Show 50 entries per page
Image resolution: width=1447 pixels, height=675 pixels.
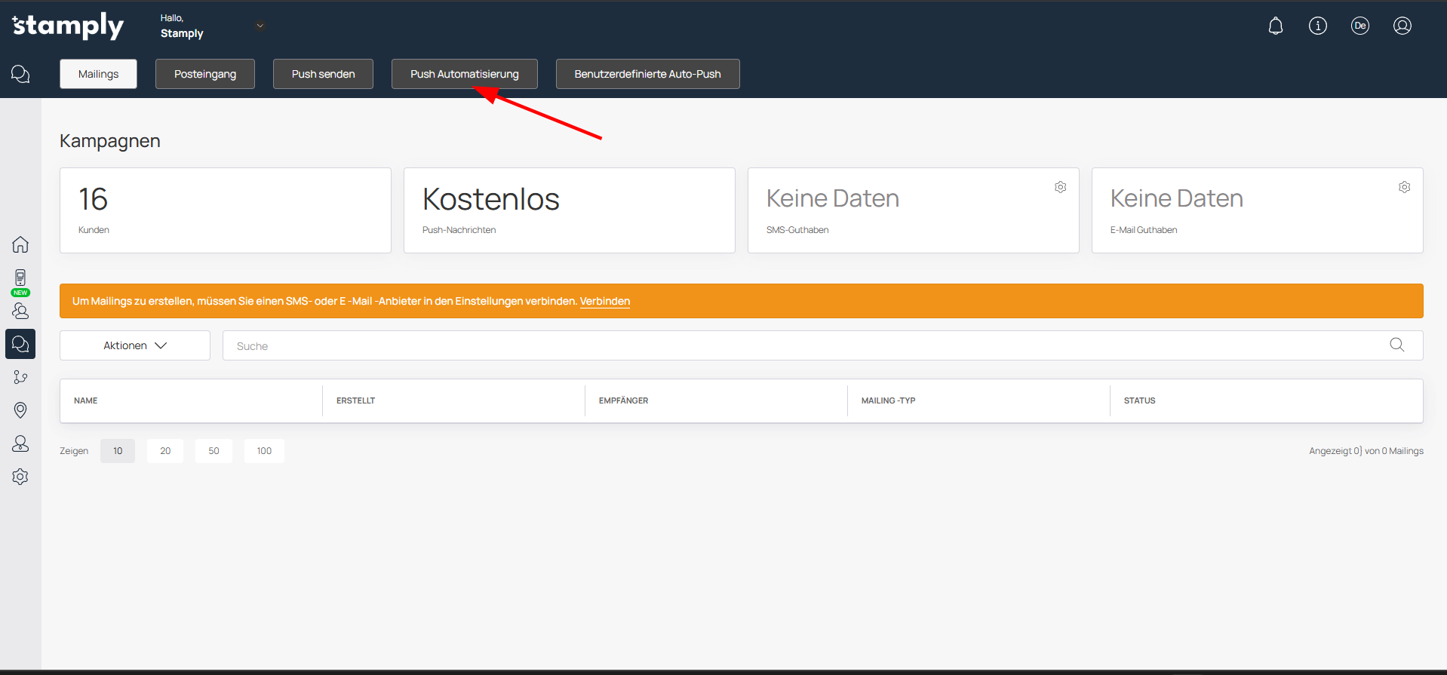(214, 451)
